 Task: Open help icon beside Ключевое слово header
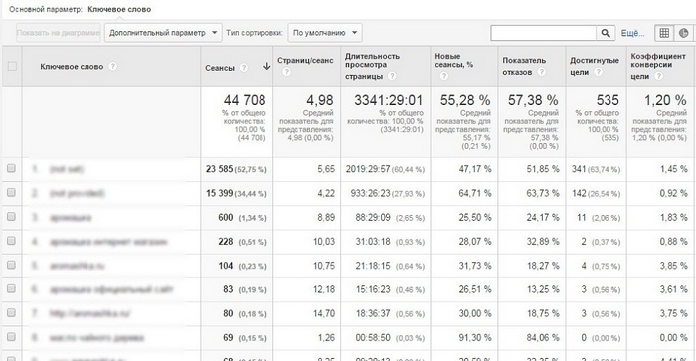pyautogui.click(x=113, y=67)
